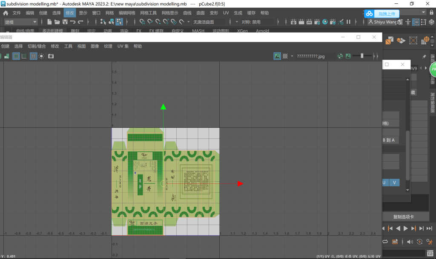Open a scene with the folder icon
436x259 pixels.
(57, 22)
